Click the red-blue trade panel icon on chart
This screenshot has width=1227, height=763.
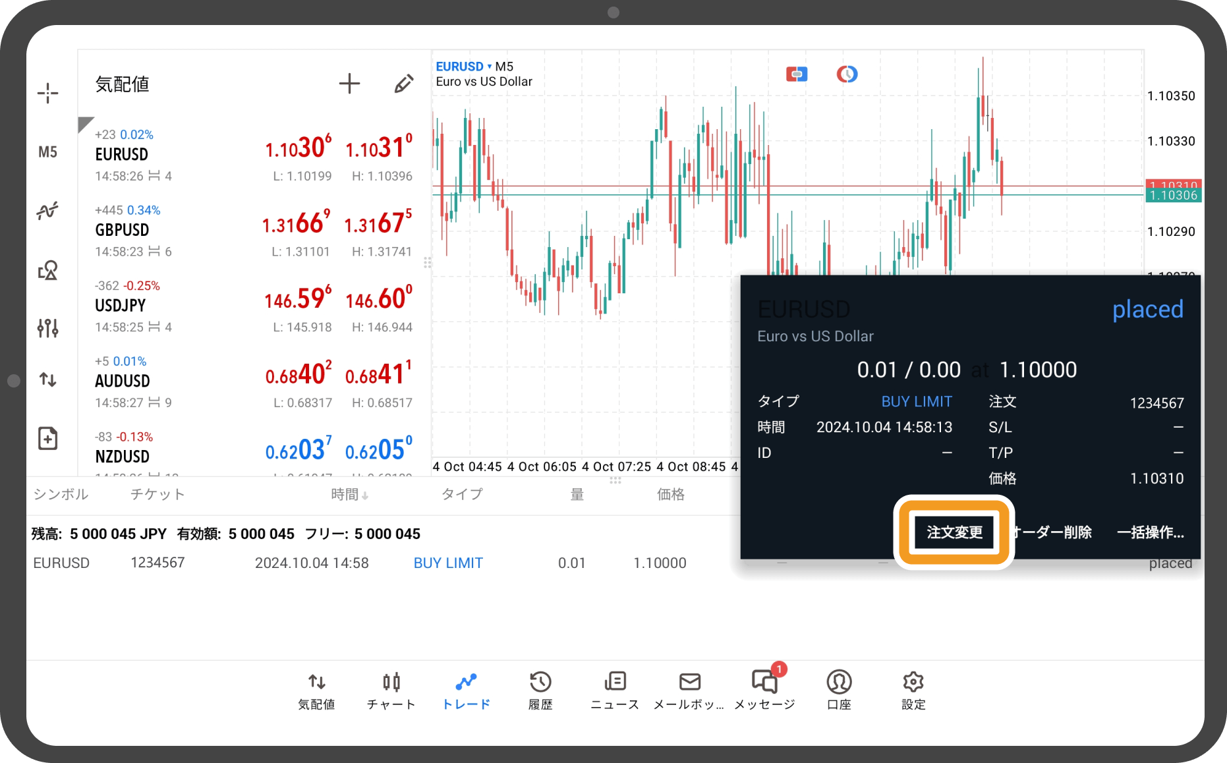[x=797, y=74]
